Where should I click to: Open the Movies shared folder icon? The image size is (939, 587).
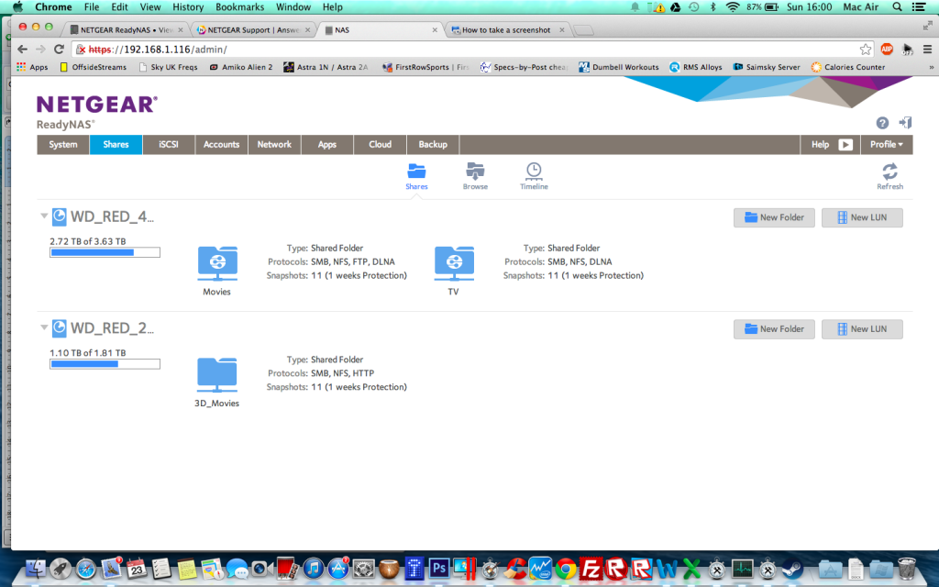(217, 263)
